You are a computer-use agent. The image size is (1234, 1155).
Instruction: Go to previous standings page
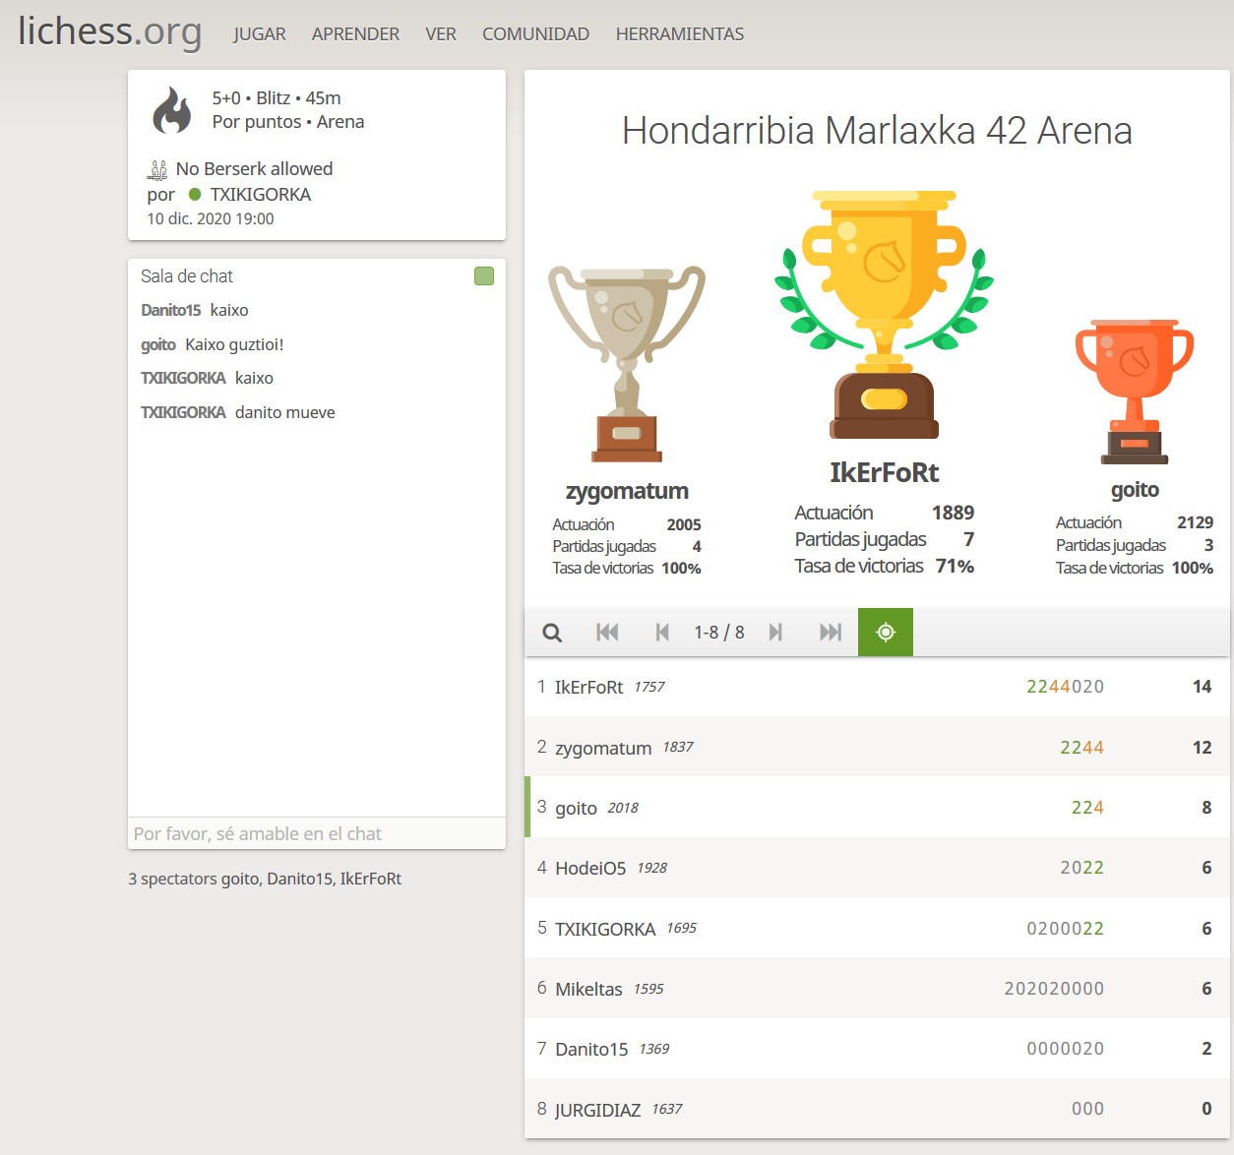coord(662,633)
